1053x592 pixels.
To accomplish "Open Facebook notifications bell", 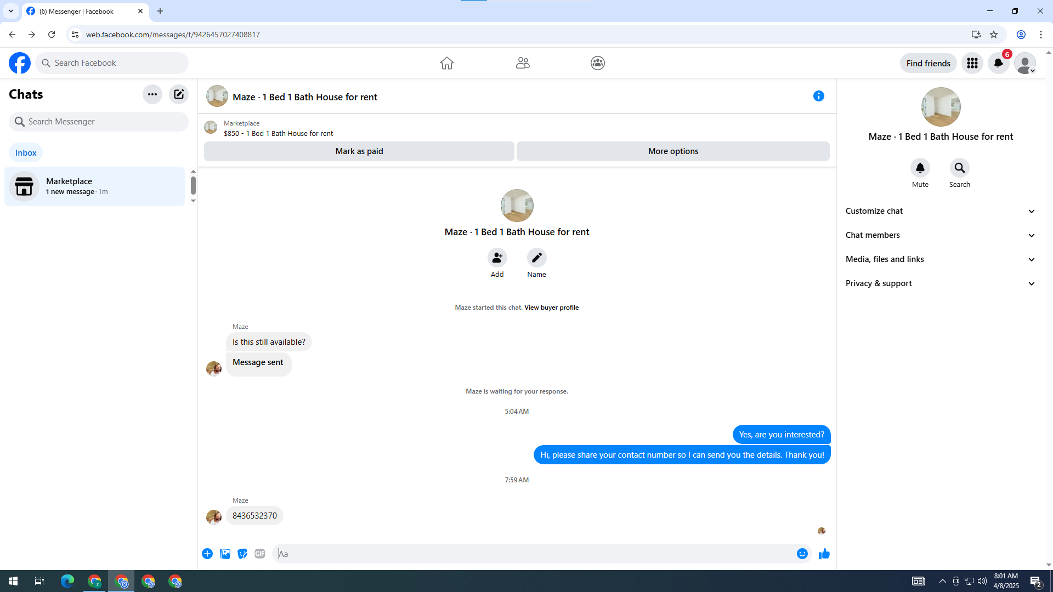I will [x=998, y=63].
